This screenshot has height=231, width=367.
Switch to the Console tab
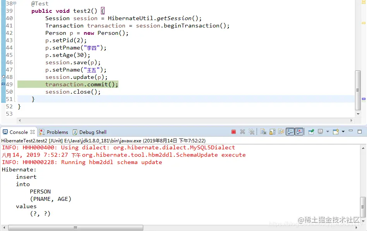click(x=19, y=132)
